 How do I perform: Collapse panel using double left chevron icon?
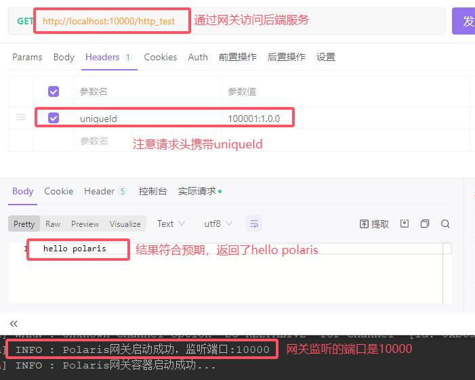tap(14, 324)
